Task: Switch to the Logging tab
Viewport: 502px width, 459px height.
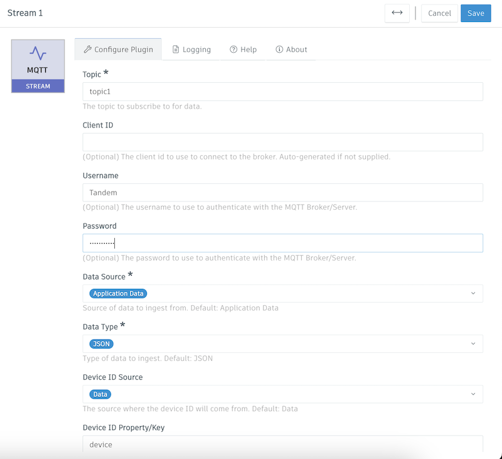Action: [x=191, y=50]
